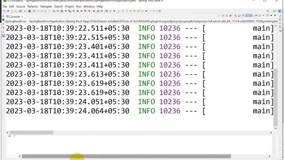Toggle Show Console When Standard Out Changes
The height and width of the screenshot is (160, 284).
click(247, 16)
